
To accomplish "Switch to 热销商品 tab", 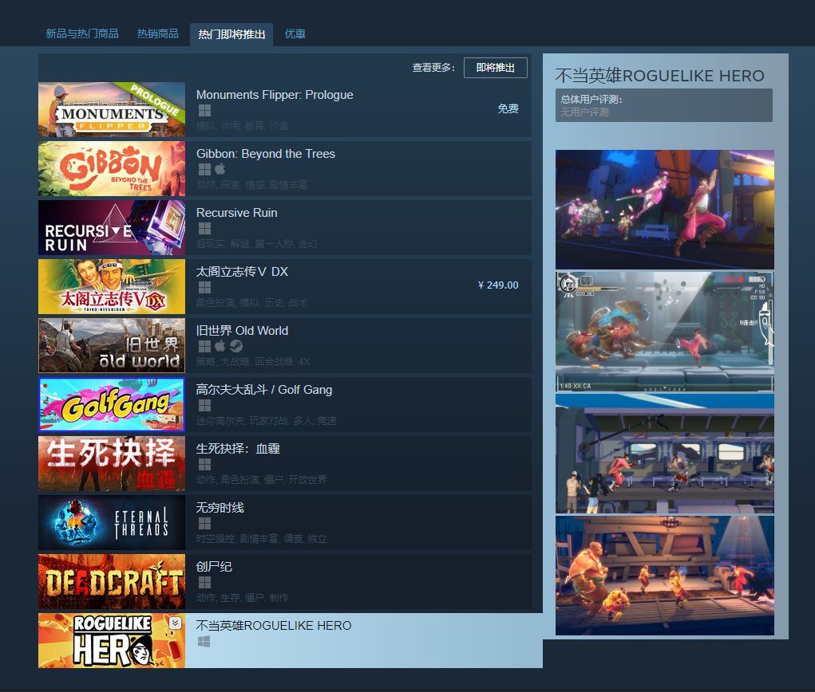I will point(157,33).
